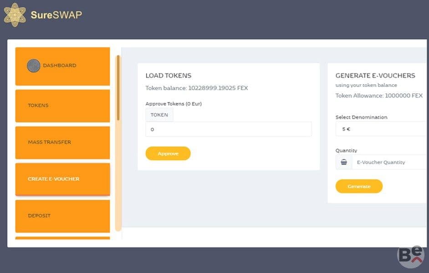Click the SureSWAP star logo icon
Image resolution: width=429 pixels, height=273 pixels.
click(x=15, y=15)
